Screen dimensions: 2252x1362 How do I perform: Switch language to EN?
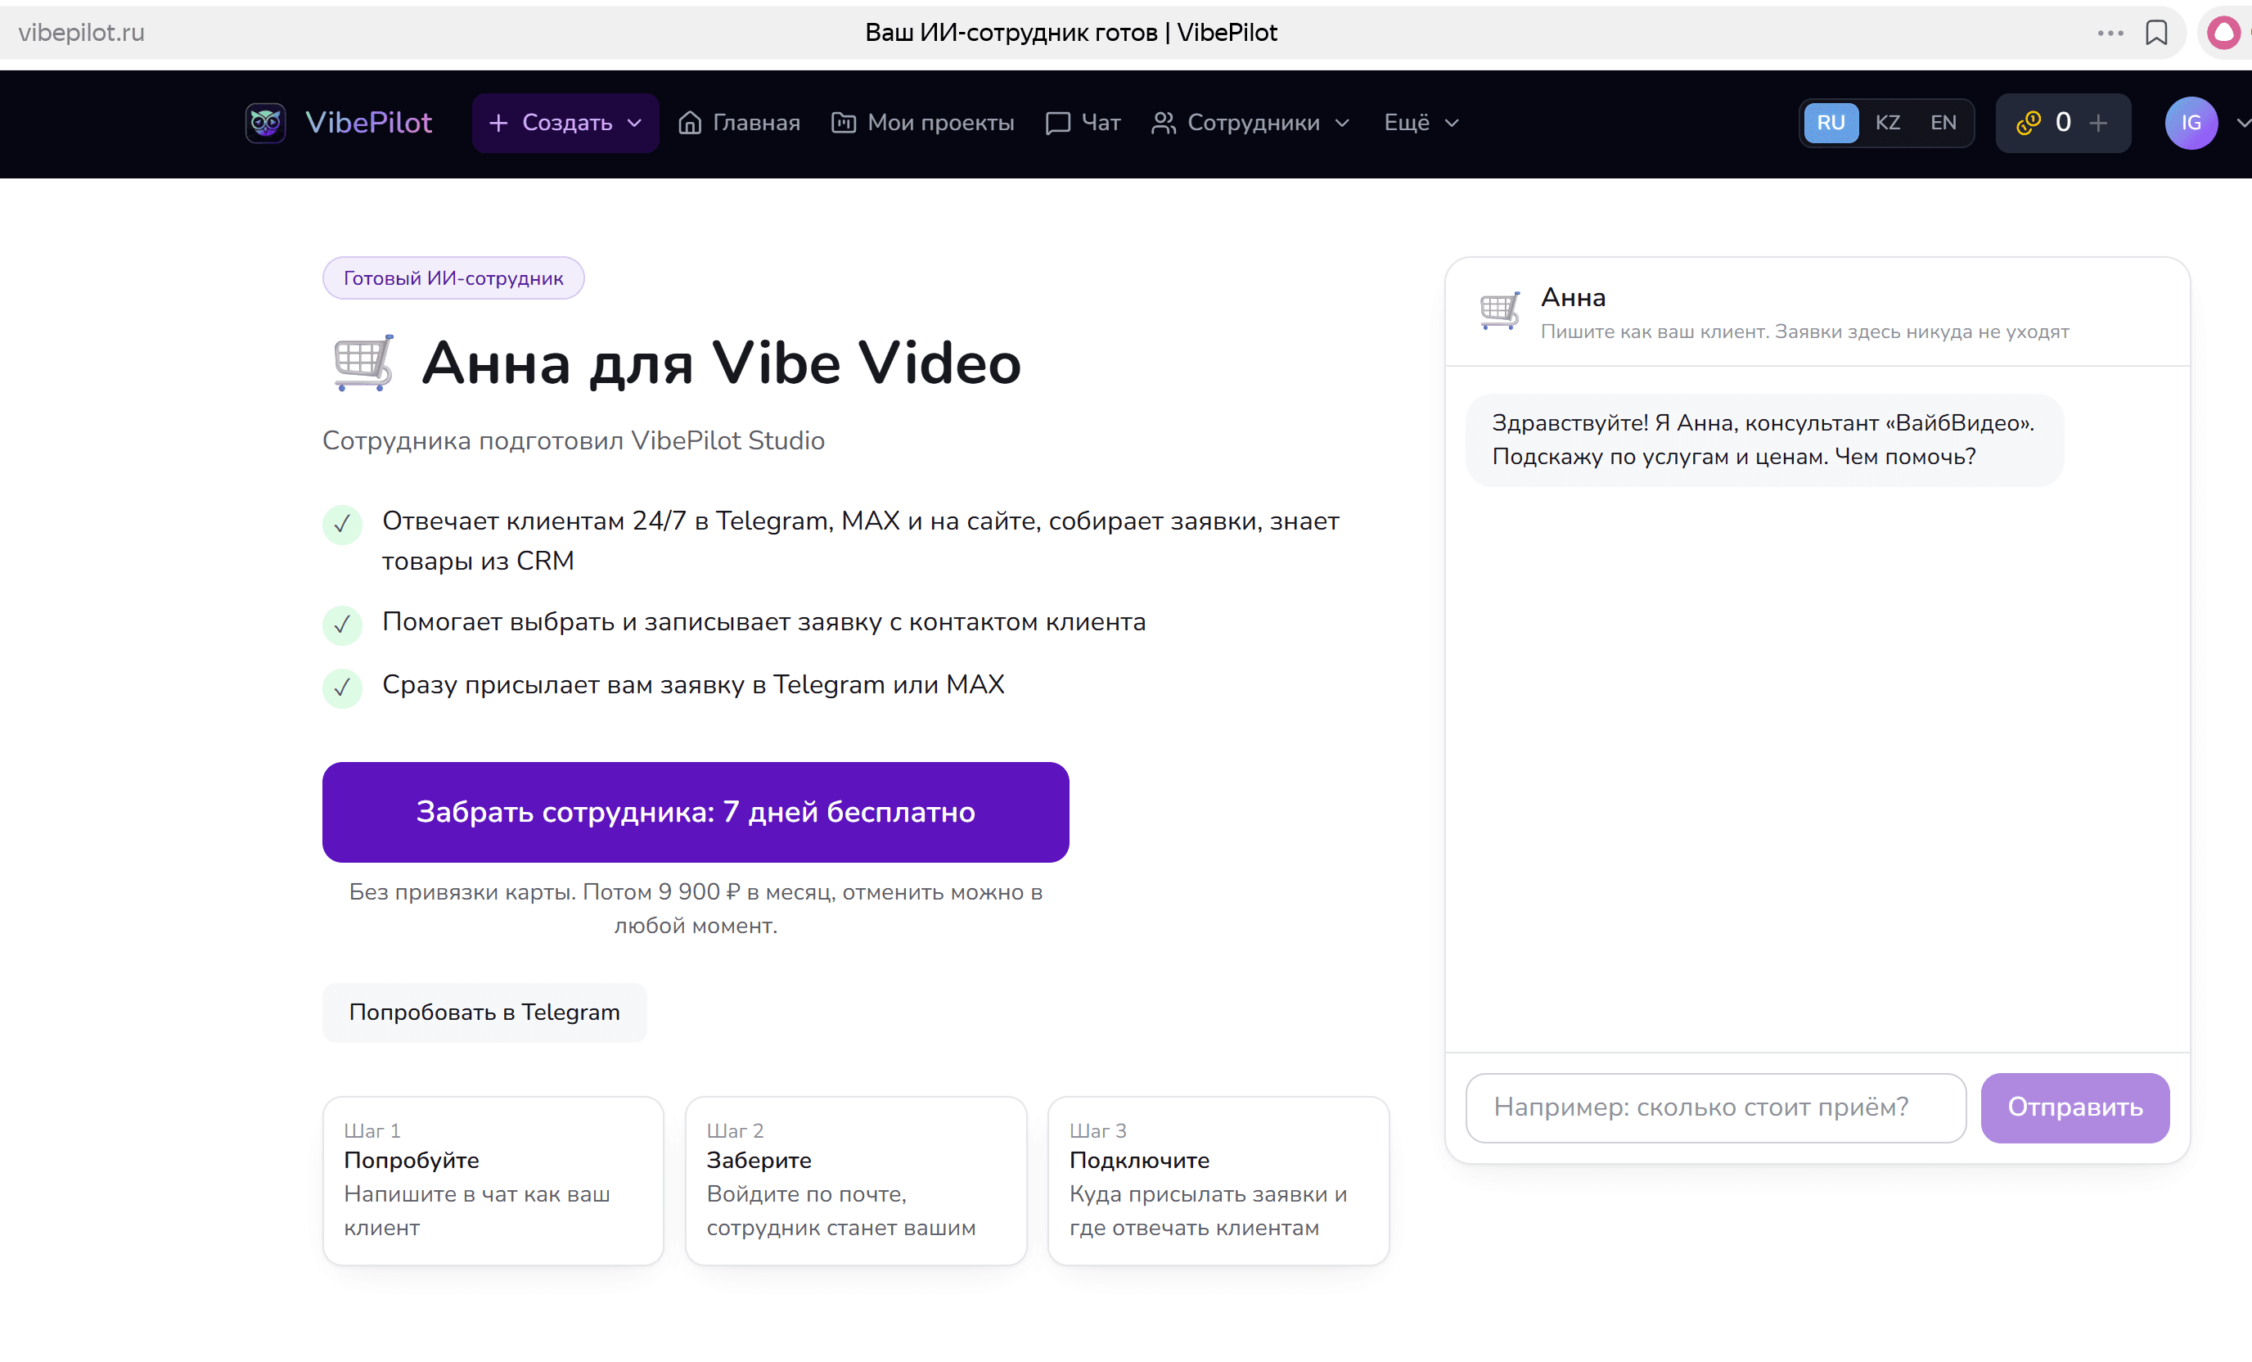1943,123
